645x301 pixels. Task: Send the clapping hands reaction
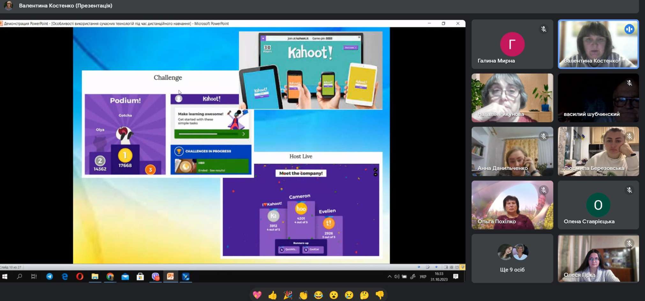pos(303,295)
